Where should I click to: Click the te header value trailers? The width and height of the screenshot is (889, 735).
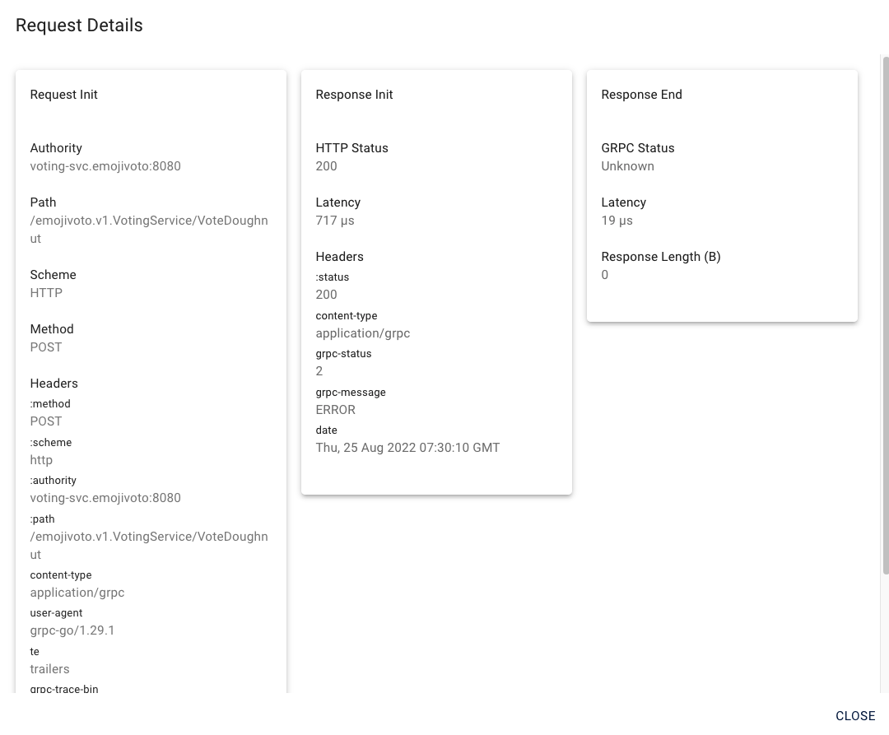[50, 668]
